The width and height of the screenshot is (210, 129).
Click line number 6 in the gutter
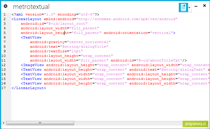tap(5, 37)
